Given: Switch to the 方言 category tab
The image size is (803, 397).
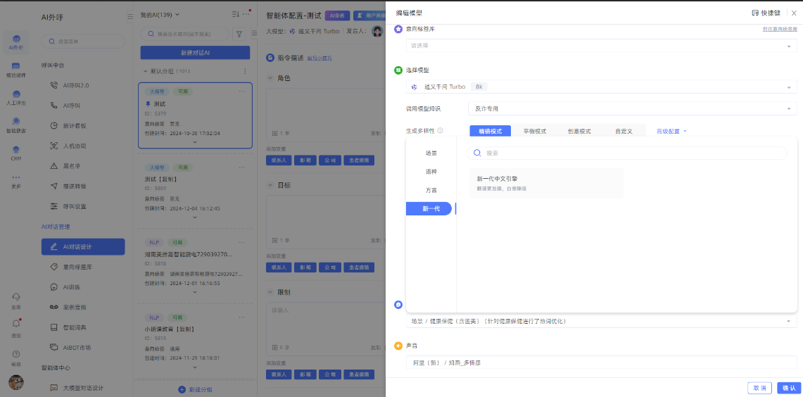Looking at the screenshot, I should [x=431, y=190].
